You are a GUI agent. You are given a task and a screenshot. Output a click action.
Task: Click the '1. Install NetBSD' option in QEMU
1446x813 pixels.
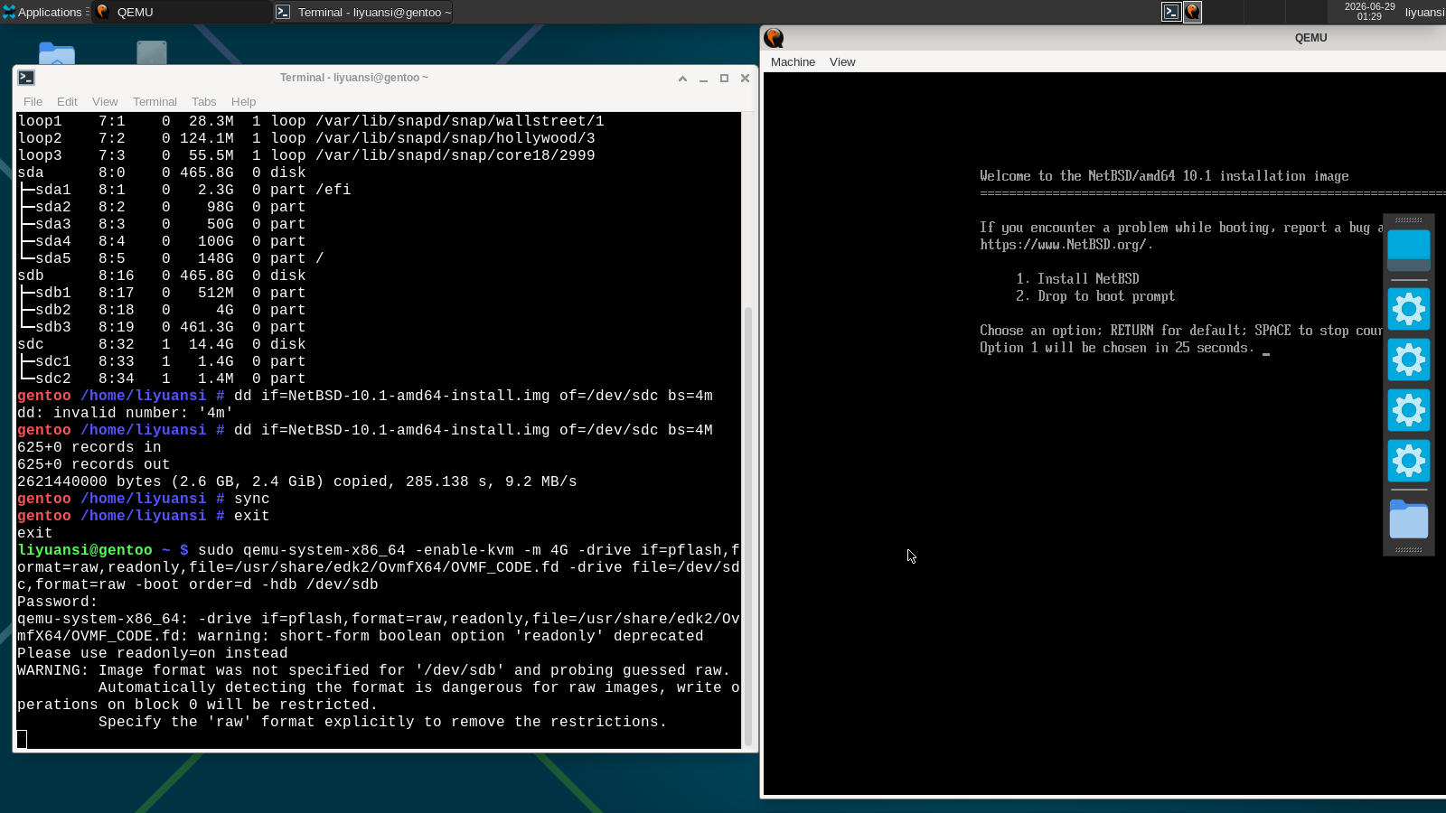[1077, 279]
